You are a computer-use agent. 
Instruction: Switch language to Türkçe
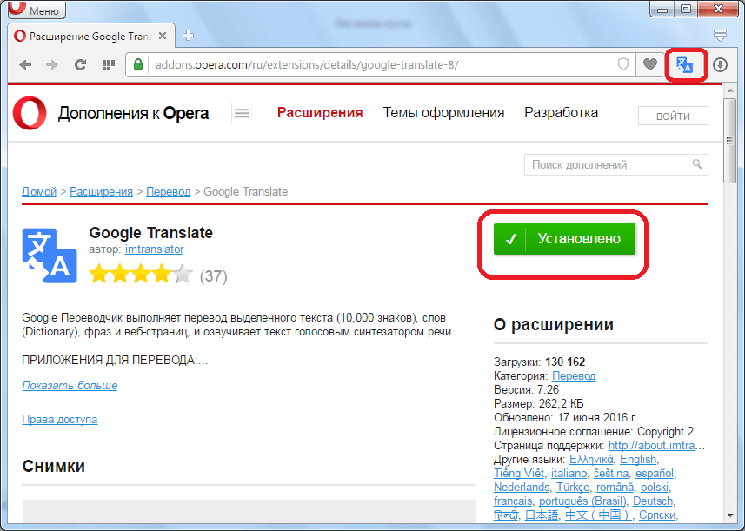tap(573, 488)
